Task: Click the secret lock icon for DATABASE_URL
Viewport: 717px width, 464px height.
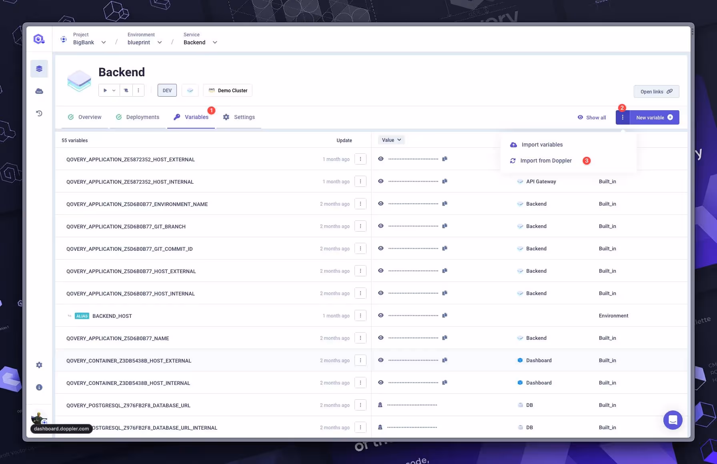Action: coord(380,405)
